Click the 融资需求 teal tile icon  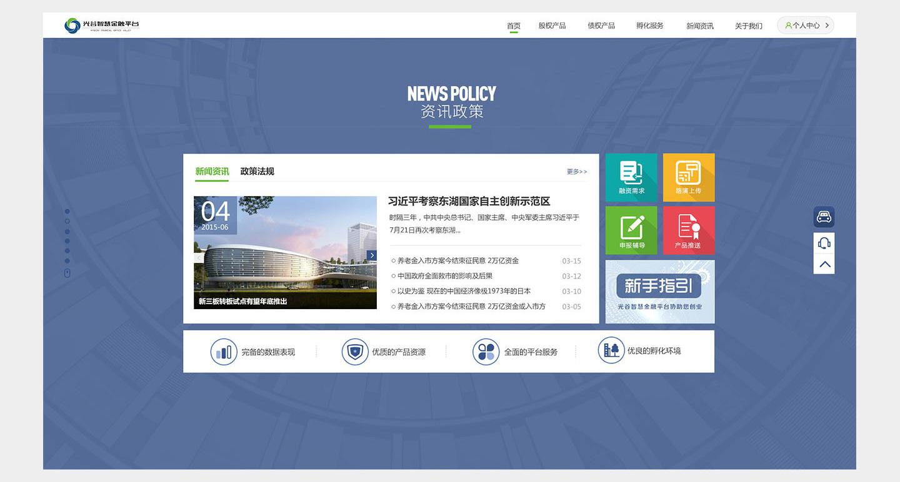631,173
